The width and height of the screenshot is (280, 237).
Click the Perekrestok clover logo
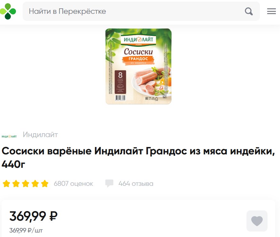(8, 11)
